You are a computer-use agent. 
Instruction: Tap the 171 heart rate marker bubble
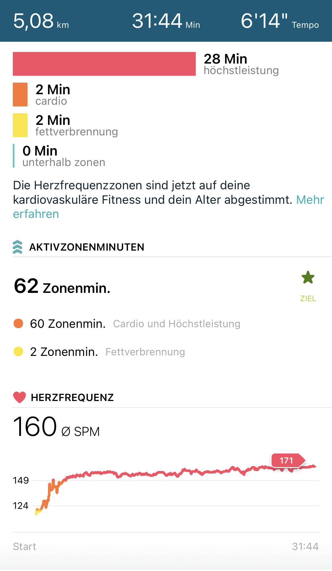coord(287,460)
